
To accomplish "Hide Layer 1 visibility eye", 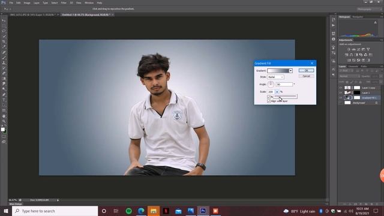I will (341, 93).
